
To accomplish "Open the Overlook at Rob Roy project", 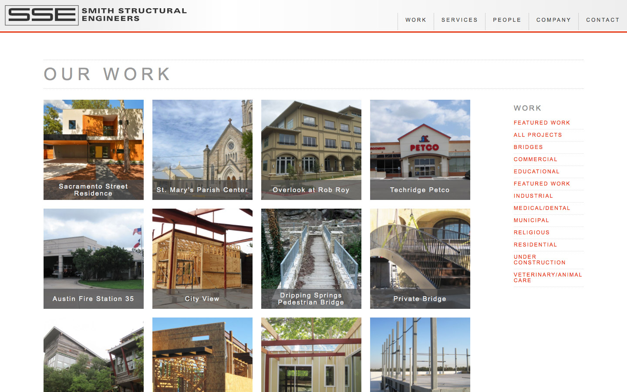I will (311, 150).
